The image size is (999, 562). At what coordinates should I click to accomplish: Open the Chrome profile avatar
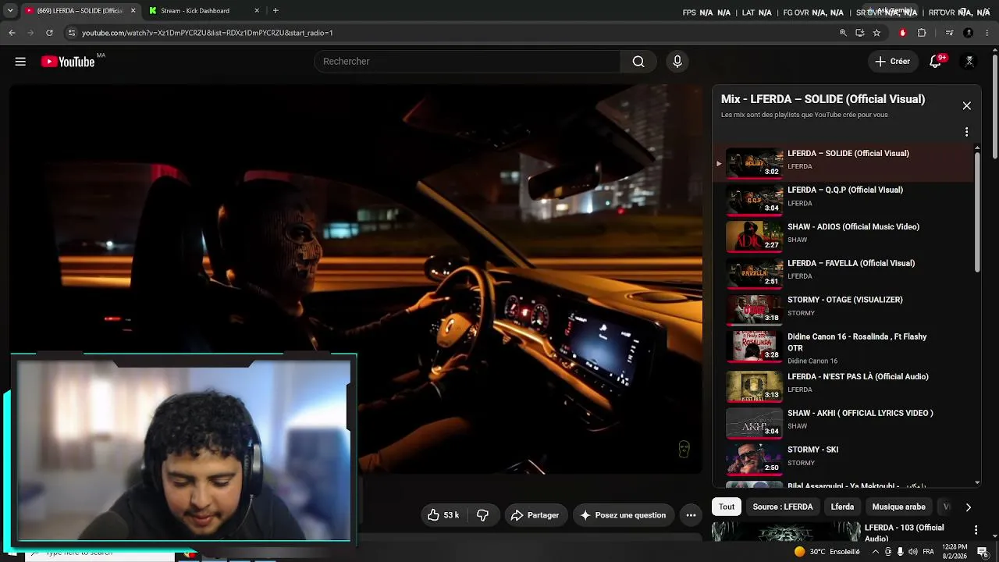[969, 33]
